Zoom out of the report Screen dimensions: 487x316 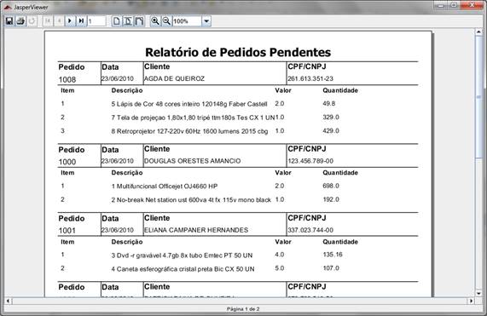tap(166, 21)
